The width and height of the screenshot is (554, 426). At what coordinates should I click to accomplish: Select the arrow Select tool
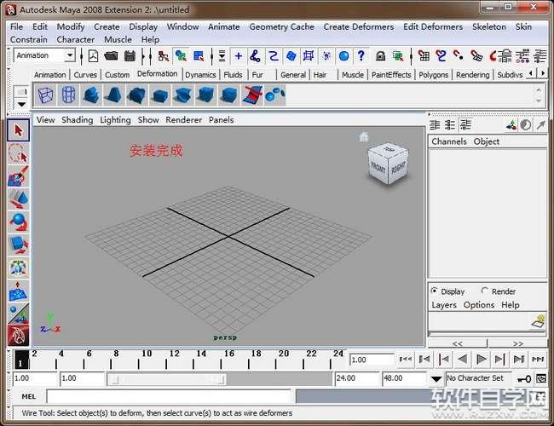tap(19, 130)
